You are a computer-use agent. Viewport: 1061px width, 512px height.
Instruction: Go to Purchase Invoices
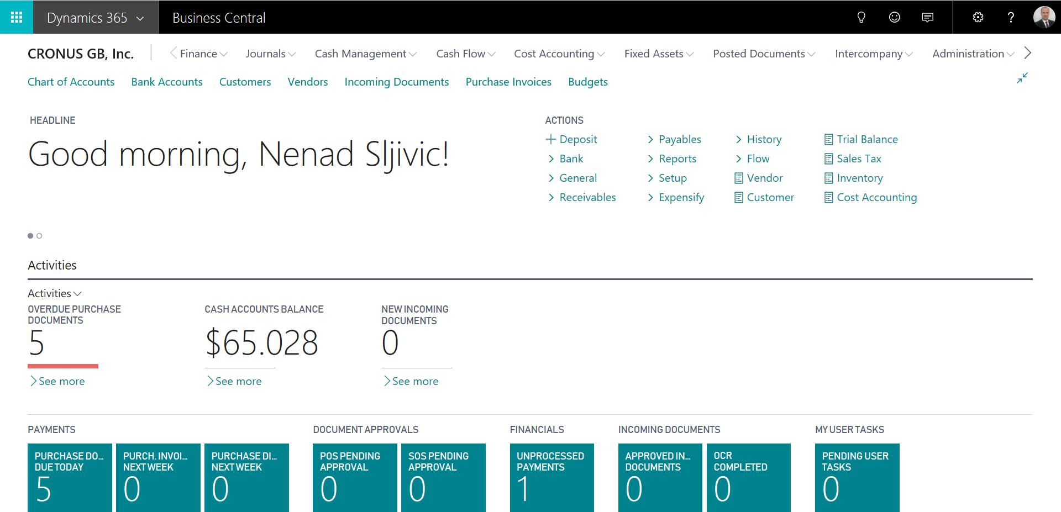click(508, 82)
